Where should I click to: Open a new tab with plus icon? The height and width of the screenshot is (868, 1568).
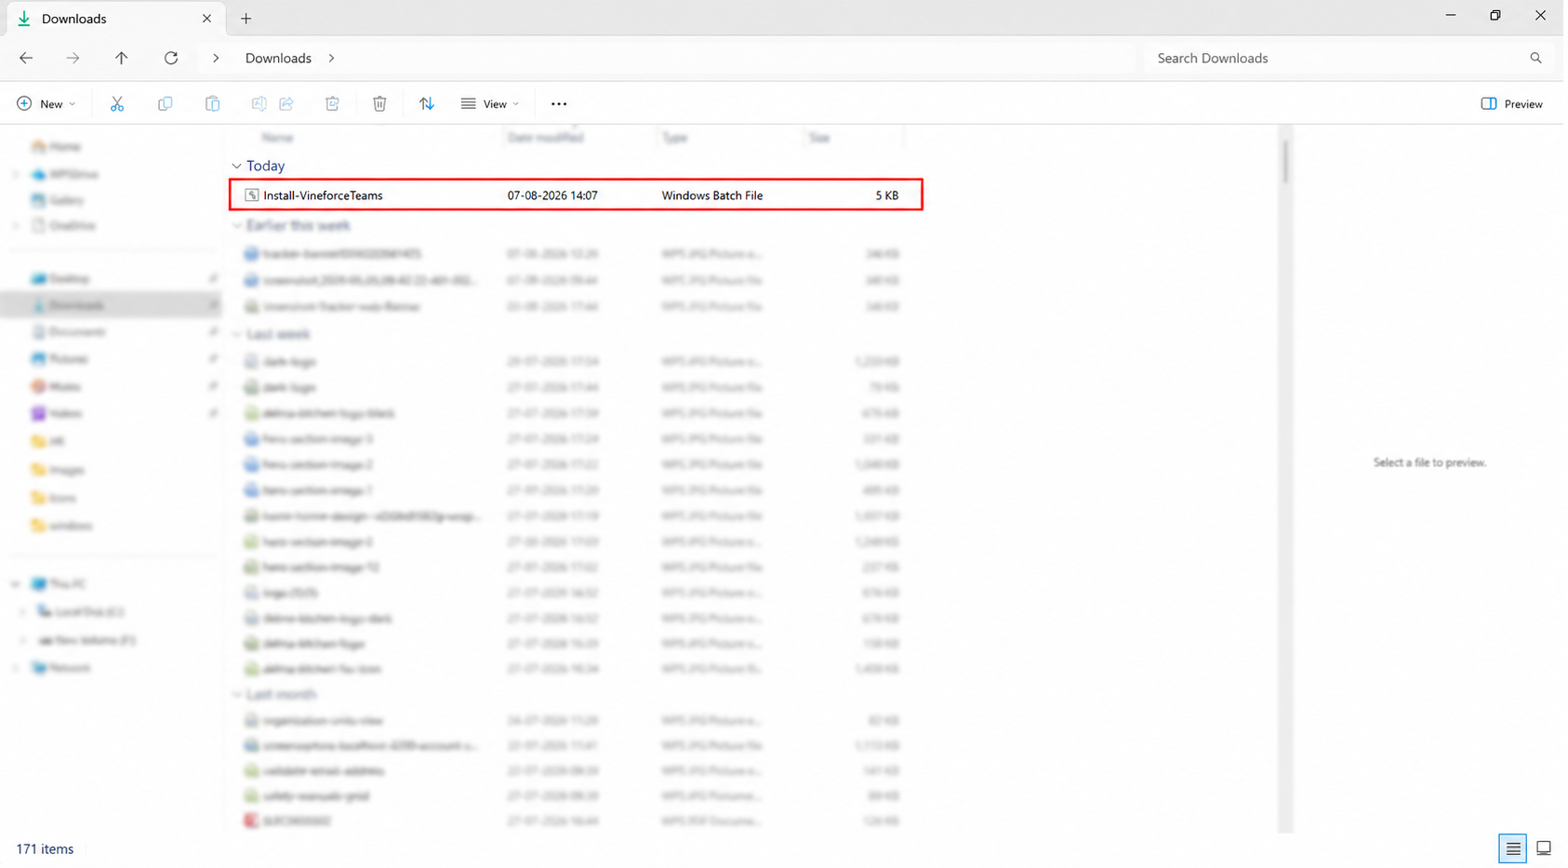coord(246,19)
